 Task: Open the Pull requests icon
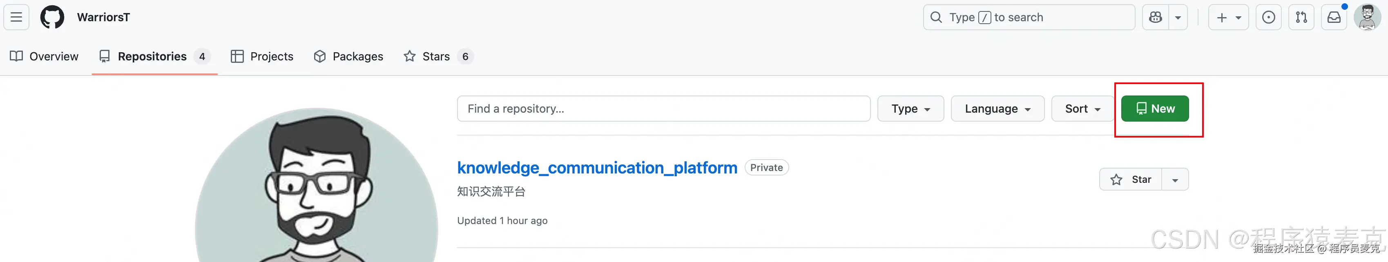tap(1301, 17)
